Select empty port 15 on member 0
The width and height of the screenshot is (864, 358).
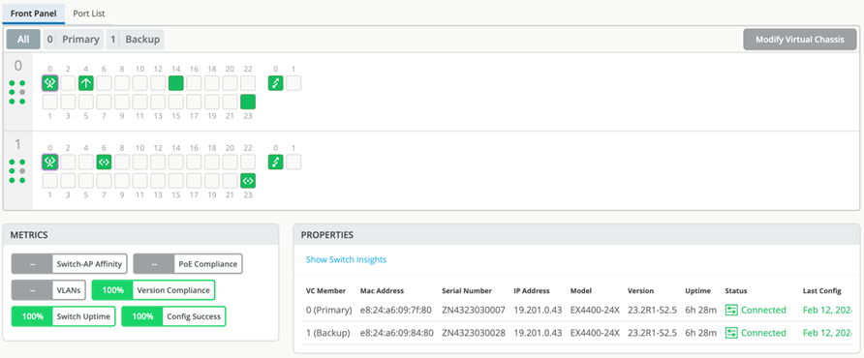click(x=175, y=102)
